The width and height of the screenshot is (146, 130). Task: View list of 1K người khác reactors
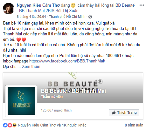tap(74, 125)
